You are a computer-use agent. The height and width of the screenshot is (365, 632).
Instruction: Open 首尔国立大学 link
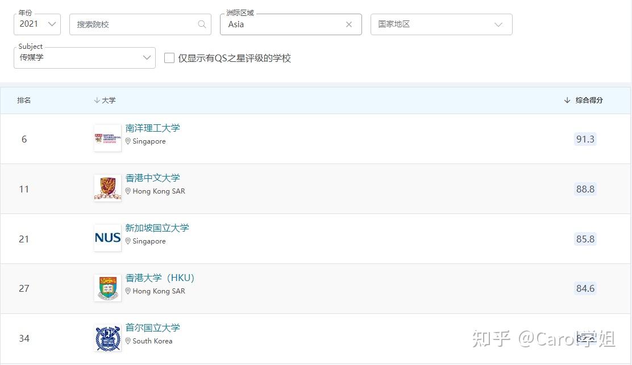tap(152, 328)
